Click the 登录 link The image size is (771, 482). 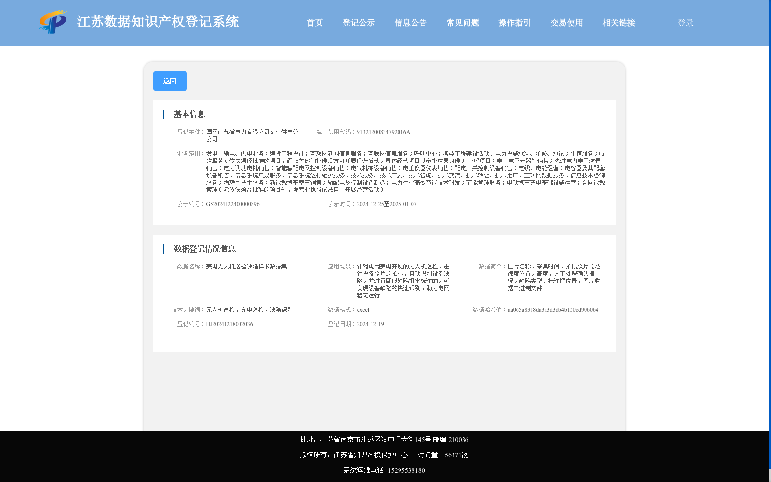tap(686, 23)
